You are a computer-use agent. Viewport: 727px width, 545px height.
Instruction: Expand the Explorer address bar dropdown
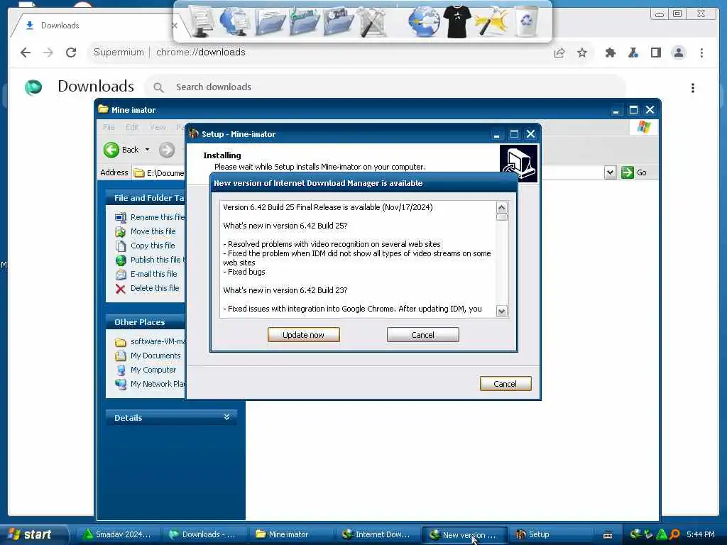[610, 172]
